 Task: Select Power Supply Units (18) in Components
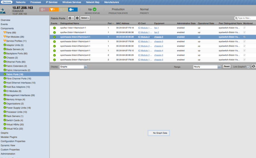(19, 108)
